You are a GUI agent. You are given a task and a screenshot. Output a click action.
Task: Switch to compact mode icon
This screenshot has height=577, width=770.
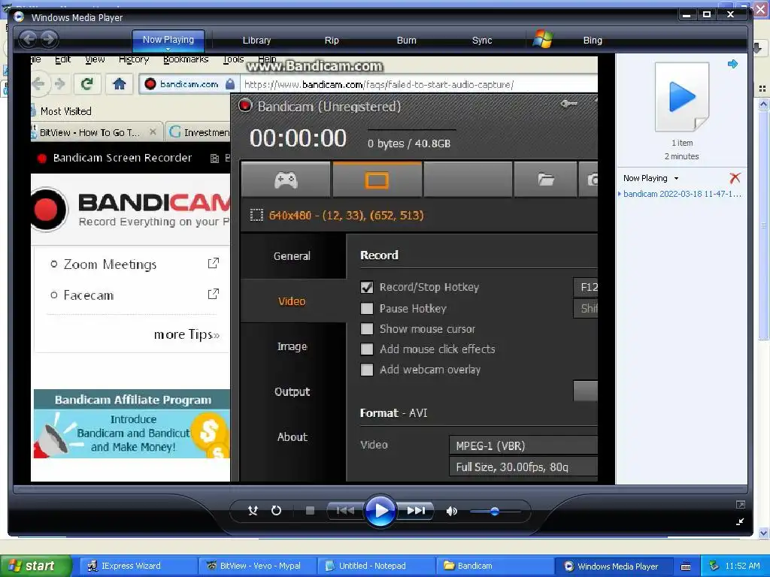coord(740,521)
